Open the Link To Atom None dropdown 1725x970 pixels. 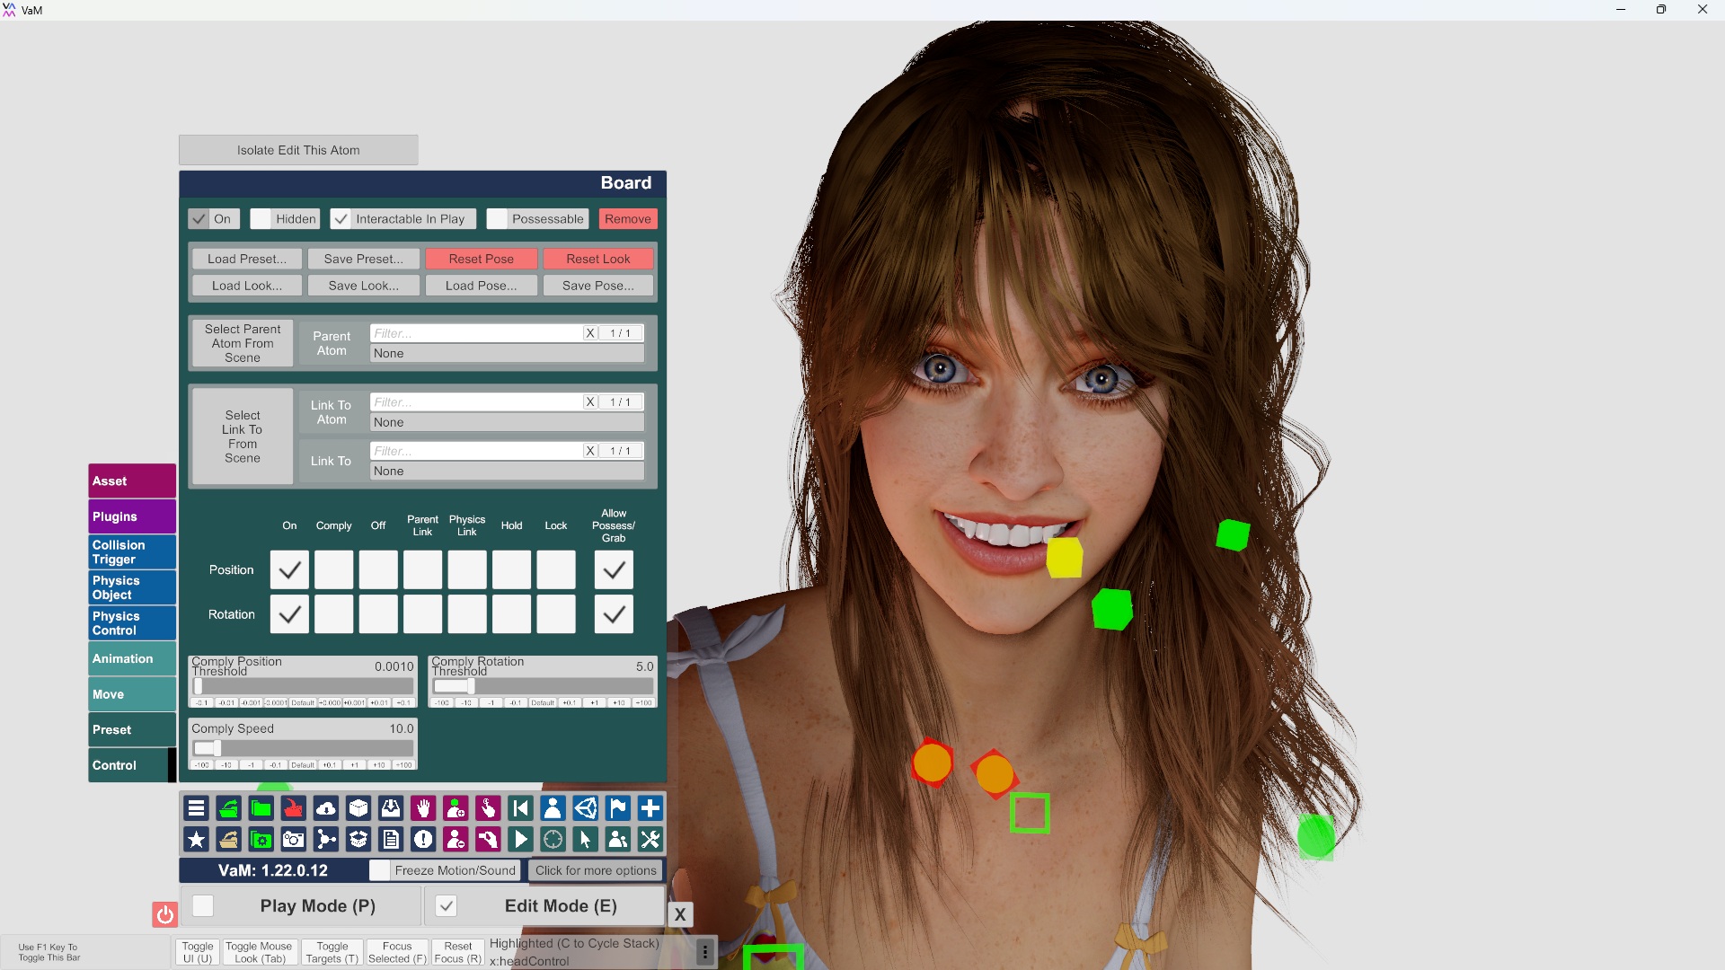507,423
